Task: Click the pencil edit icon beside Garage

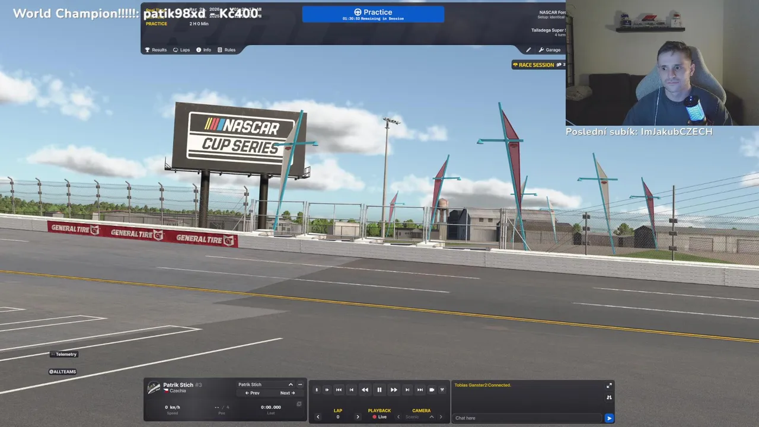Action: tap(528, 50)
